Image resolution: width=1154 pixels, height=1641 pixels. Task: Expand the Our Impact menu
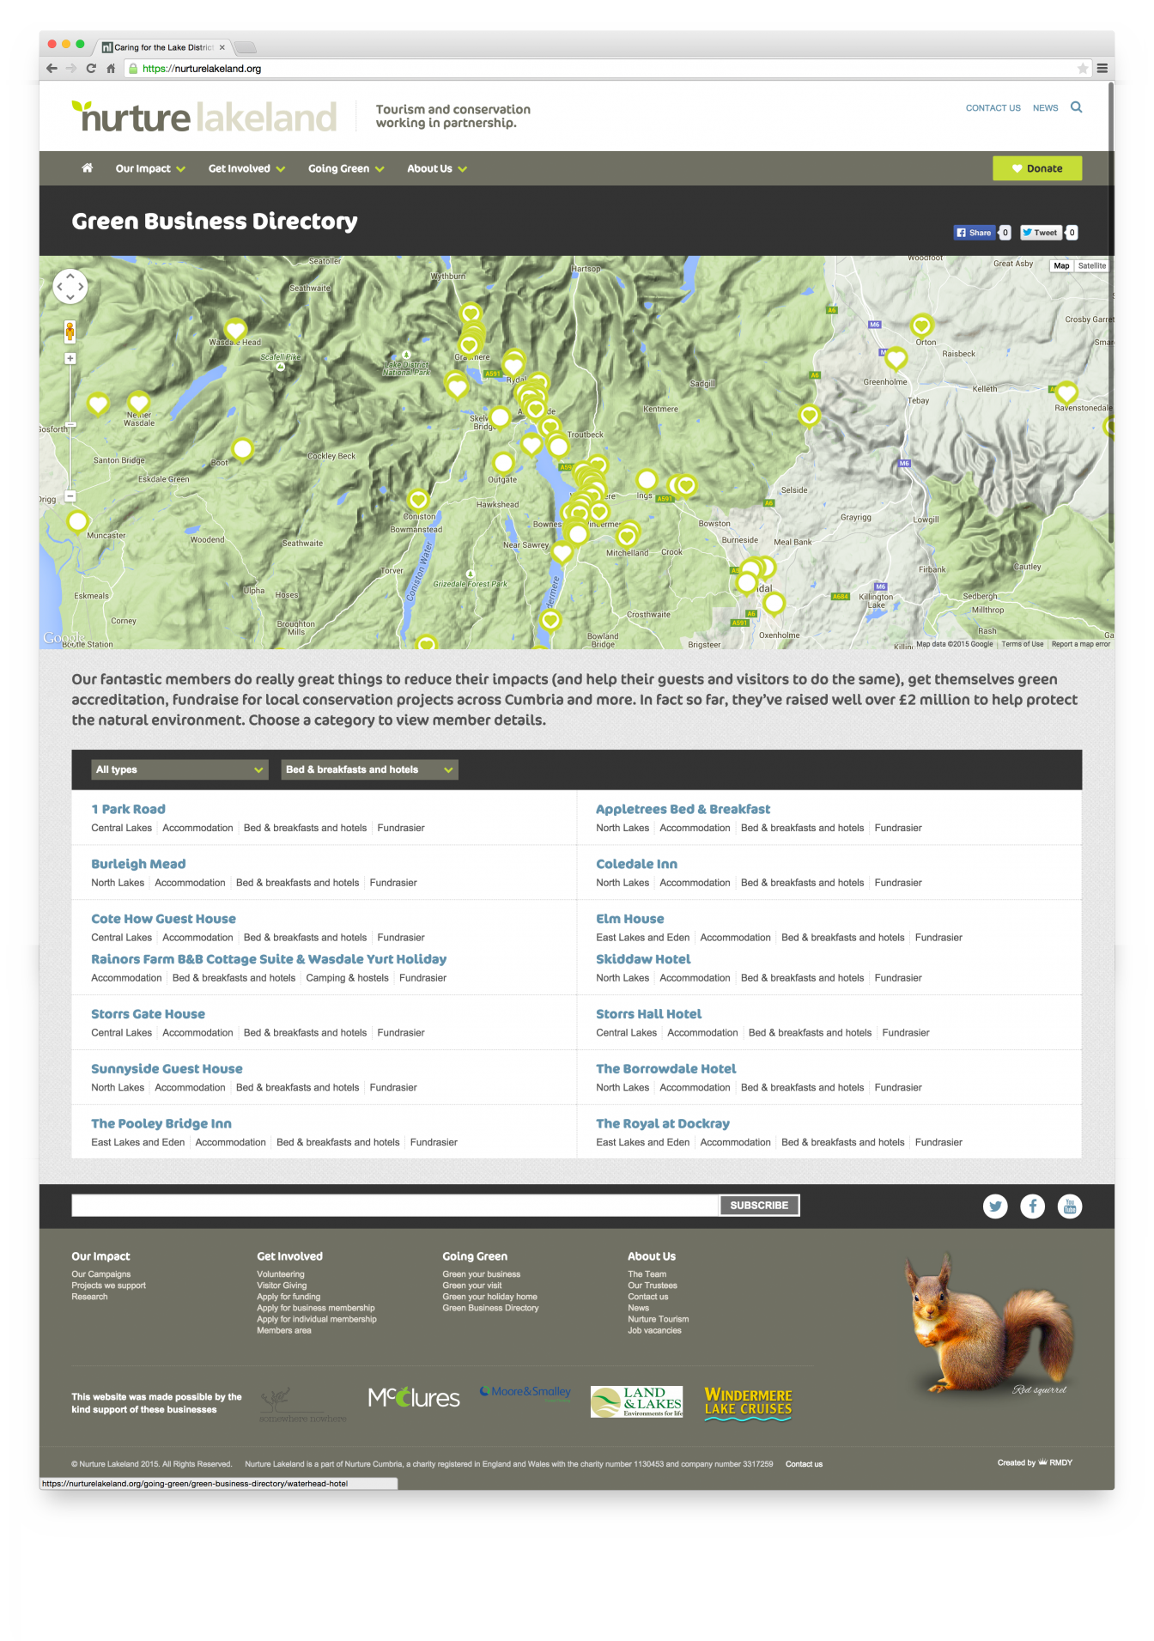(150, 169)
